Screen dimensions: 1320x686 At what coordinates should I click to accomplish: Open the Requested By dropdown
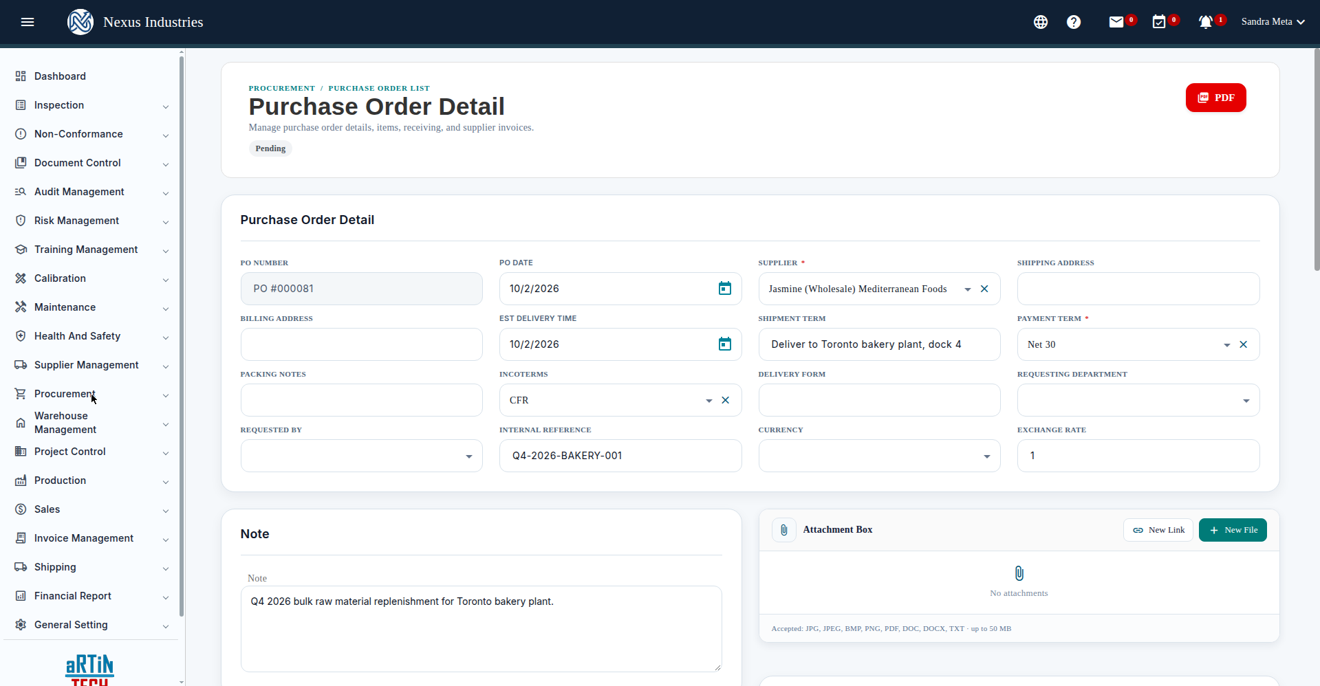(x=362, y=456)
